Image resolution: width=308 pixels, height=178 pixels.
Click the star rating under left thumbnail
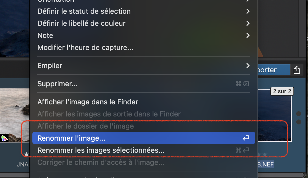click(x=27, y=154)
